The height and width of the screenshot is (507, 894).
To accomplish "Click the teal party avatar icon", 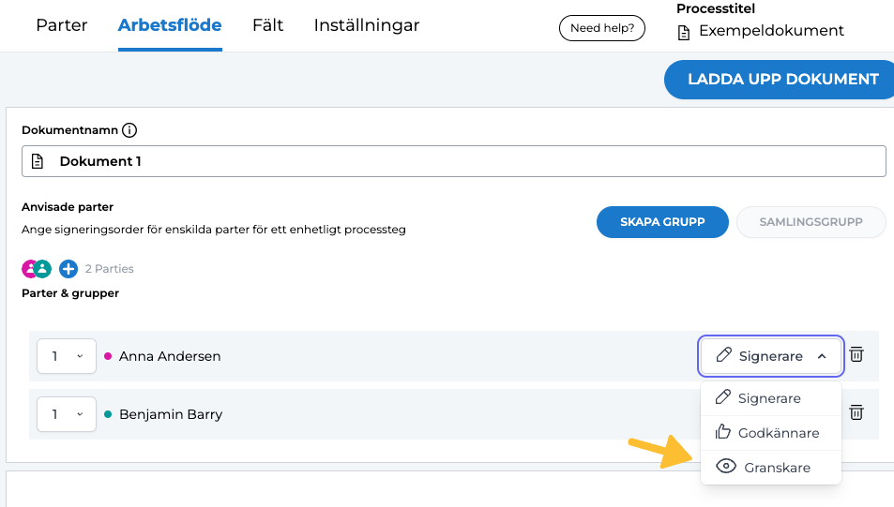I will 42,269.
